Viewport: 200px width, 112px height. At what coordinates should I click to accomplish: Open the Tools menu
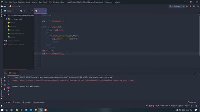(45, 2)
